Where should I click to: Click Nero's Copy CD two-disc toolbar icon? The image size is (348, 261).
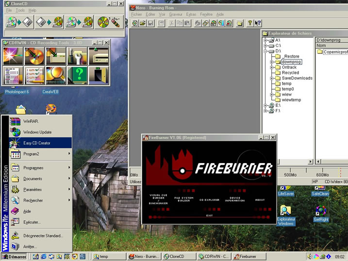point(205,23)
